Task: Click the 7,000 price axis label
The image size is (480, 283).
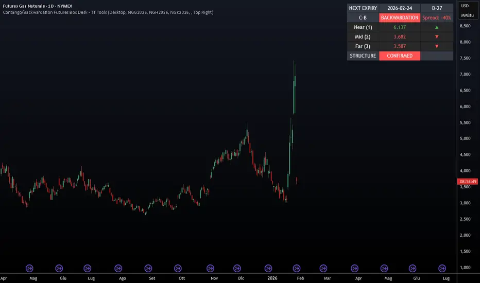Action: pyautogui.click(x=465, y=74)
